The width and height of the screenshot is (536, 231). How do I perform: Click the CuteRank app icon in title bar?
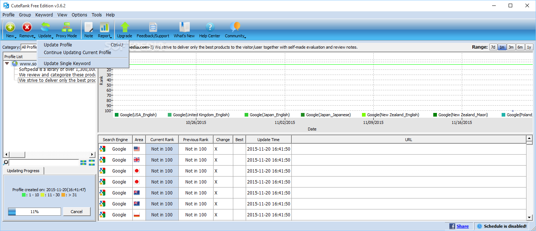click(x=6, y=5)
